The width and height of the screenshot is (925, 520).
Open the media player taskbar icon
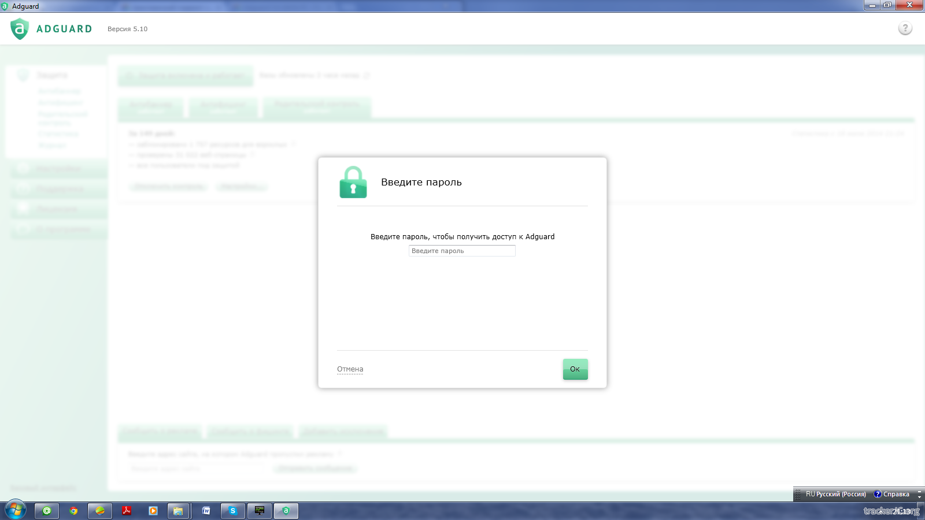pos(153,511)
